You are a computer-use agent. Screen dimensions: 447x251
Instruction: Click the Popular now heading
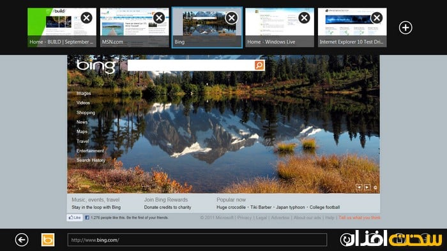[231, 199]
